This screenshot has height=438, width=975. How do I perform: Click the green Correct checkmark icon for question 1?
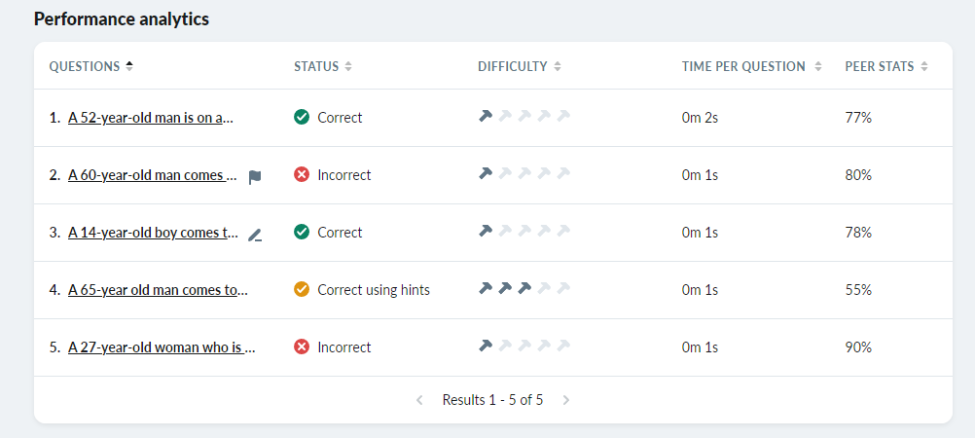302,118
